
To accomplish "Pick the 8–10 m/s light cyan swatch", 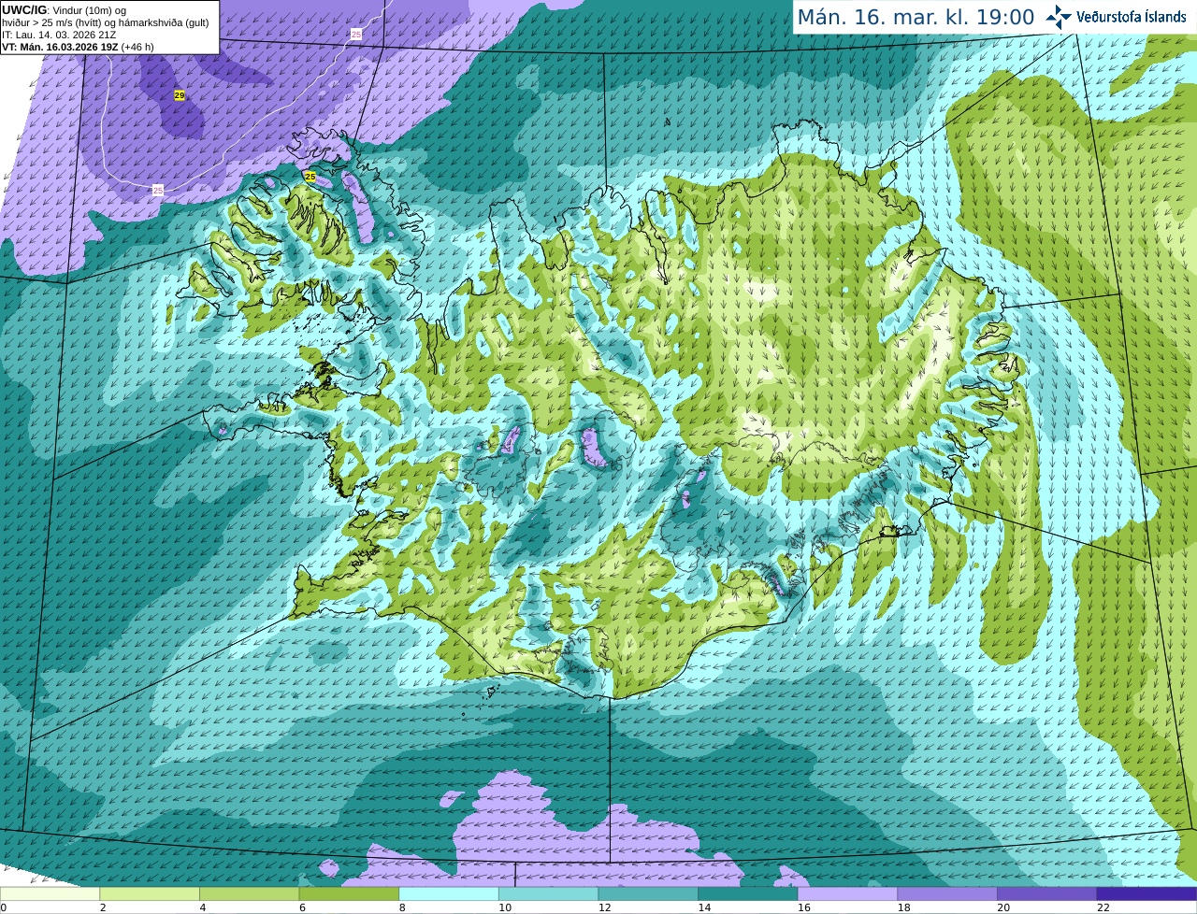I will click(449, 893).
